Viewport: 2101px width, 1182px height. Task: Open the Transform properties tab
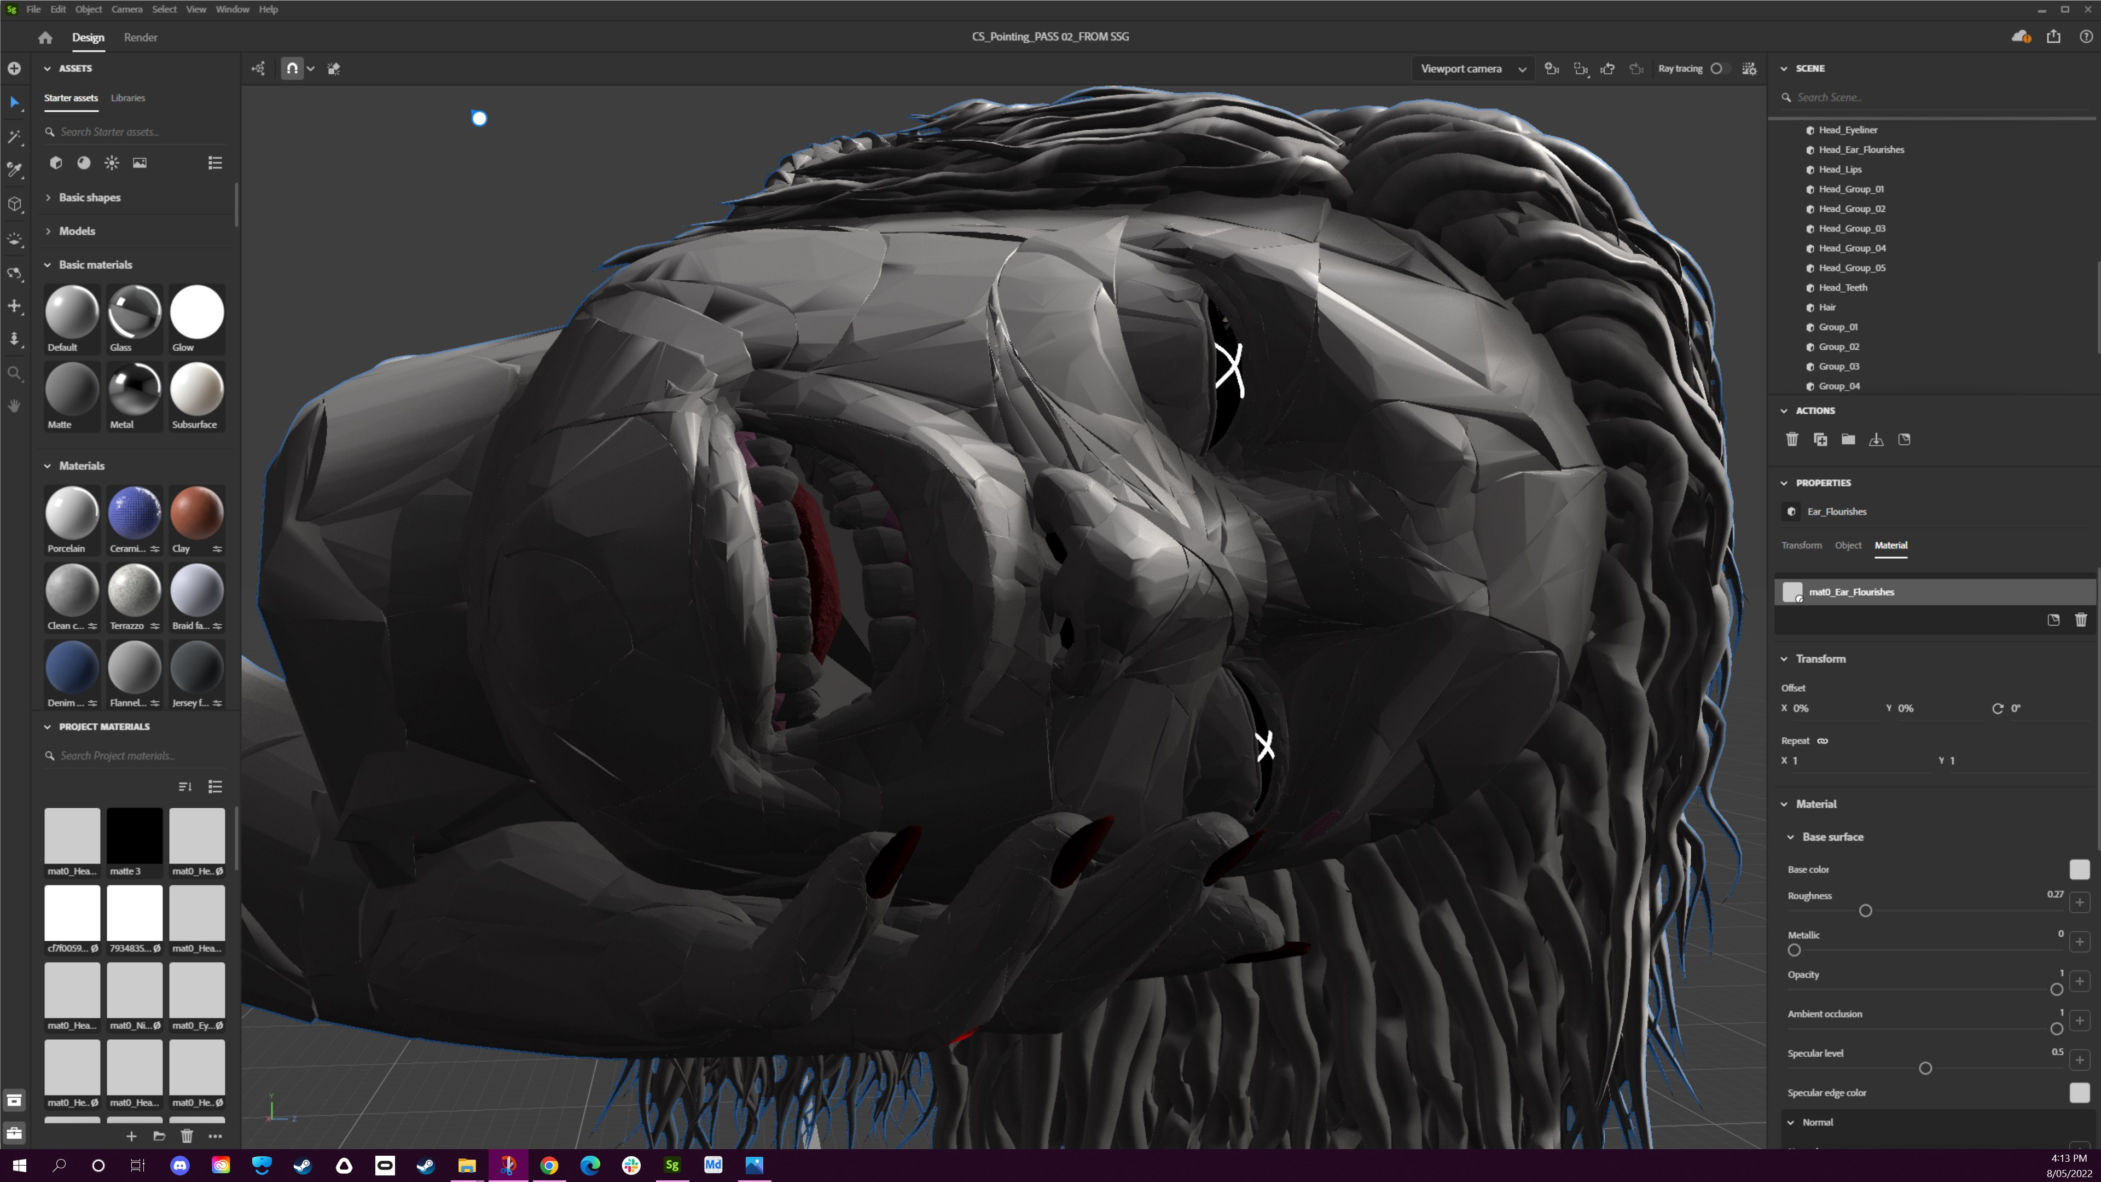tap(1801, 545)
